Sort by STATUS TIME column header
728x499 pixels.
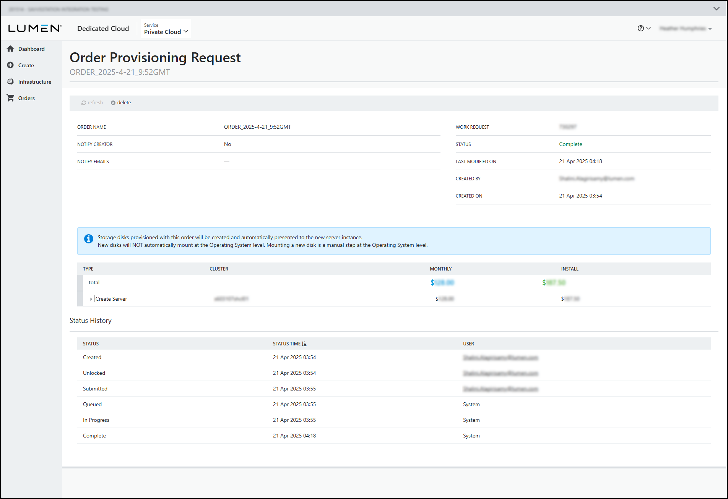pyautogui.click(x=287, y=344)
